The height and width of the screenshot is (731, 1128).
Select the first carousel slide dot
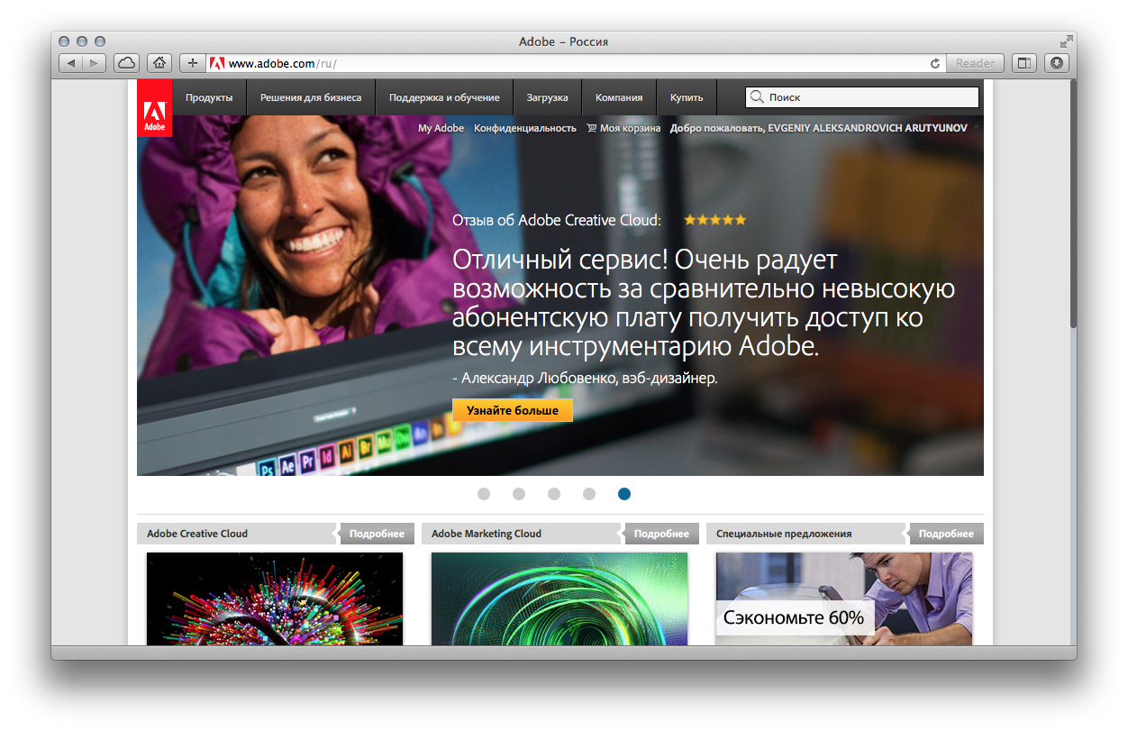tap(484, 494)
